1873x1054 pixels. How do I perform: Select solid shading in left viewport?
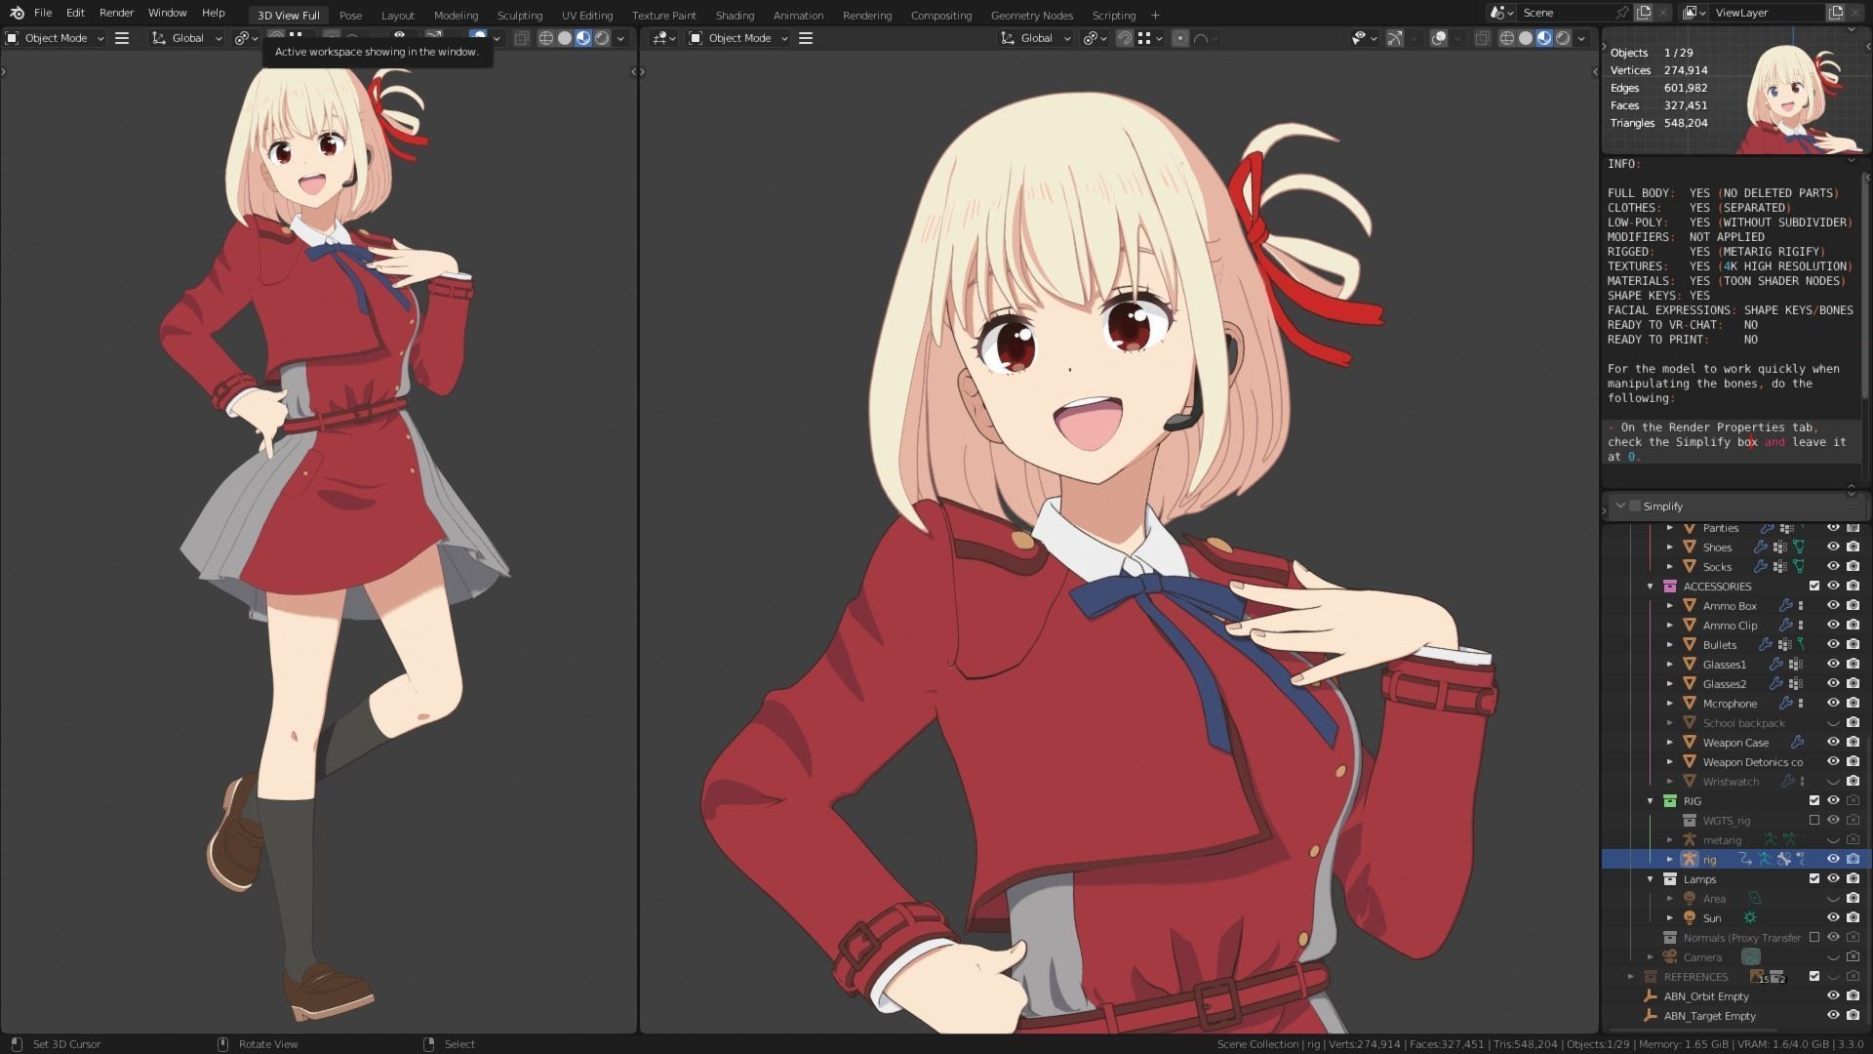click(x=565, y=38)
